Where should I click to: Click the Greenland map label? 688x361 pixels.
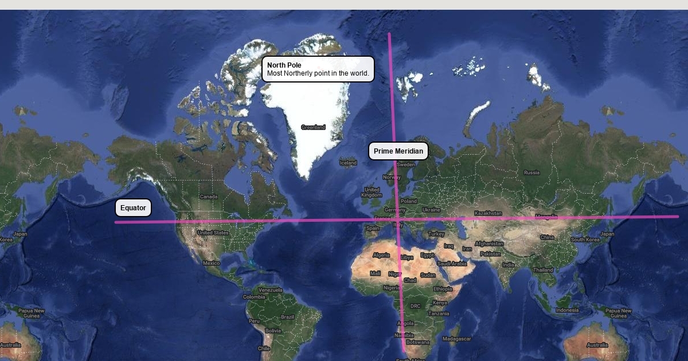[313, 127]
